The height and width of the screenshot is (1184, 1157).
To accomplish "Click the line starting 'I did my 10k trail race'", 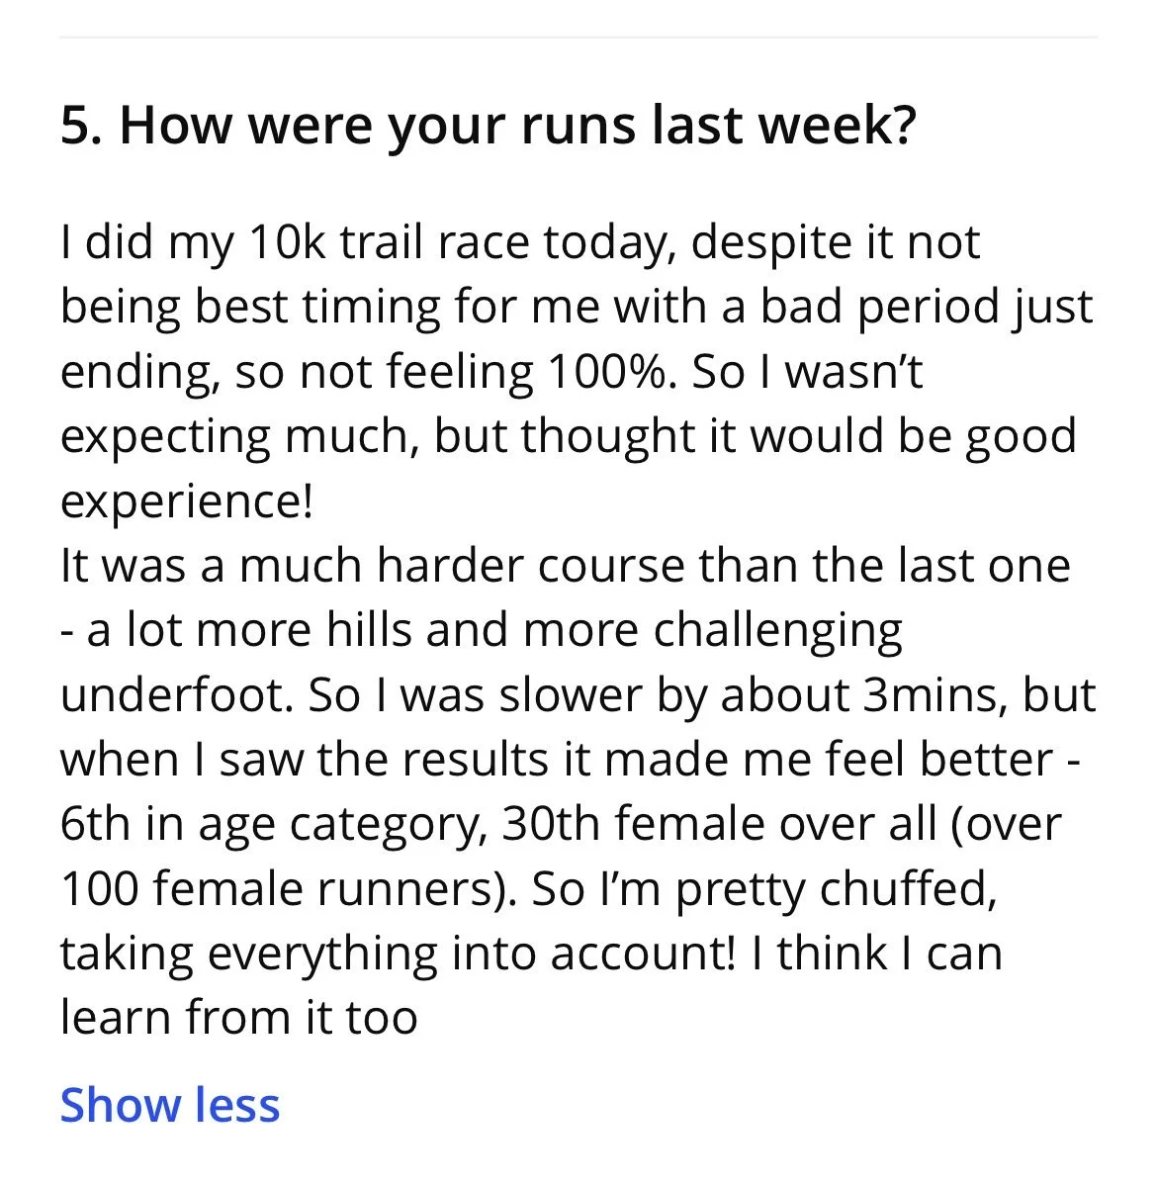I will (520, 243).
